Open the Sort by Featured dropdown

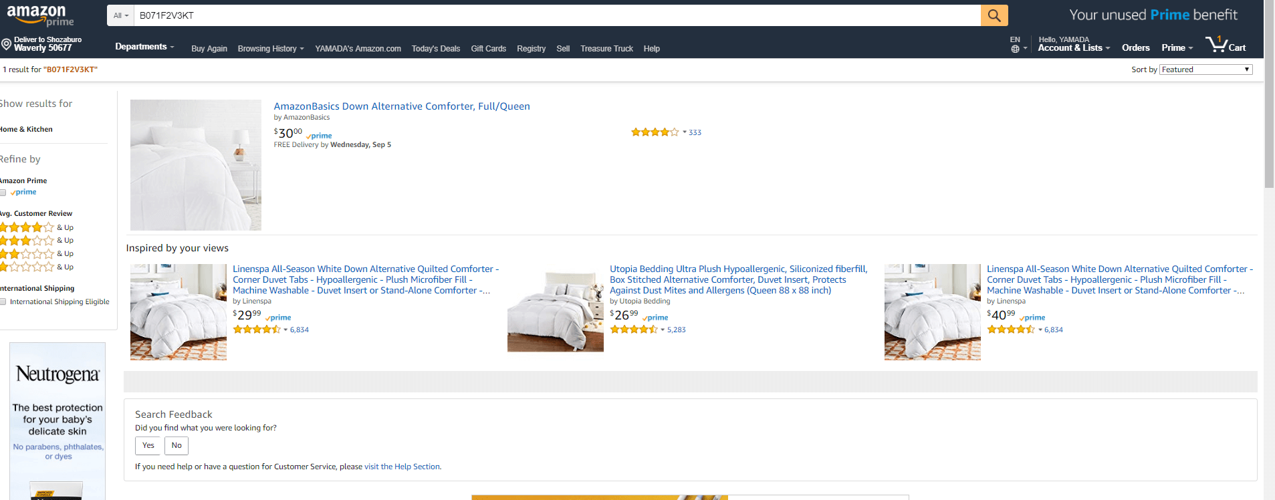pos(1206,70)
